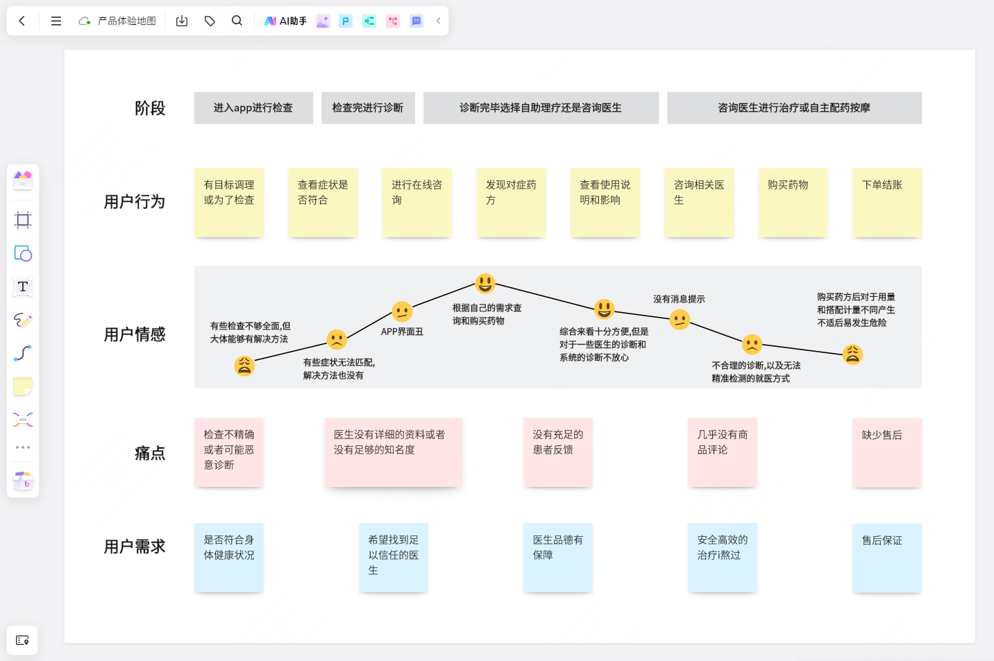Select pink note 医生没有详细的资料或者没有足够的知名度
The height and width of the screenshot is (661, 994).
(394, 452)
